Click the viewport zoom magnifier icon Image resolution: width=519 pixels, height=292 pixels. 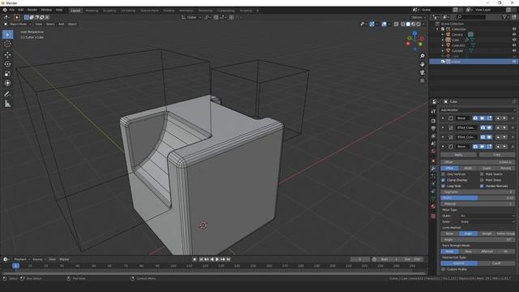click(422, 56)
